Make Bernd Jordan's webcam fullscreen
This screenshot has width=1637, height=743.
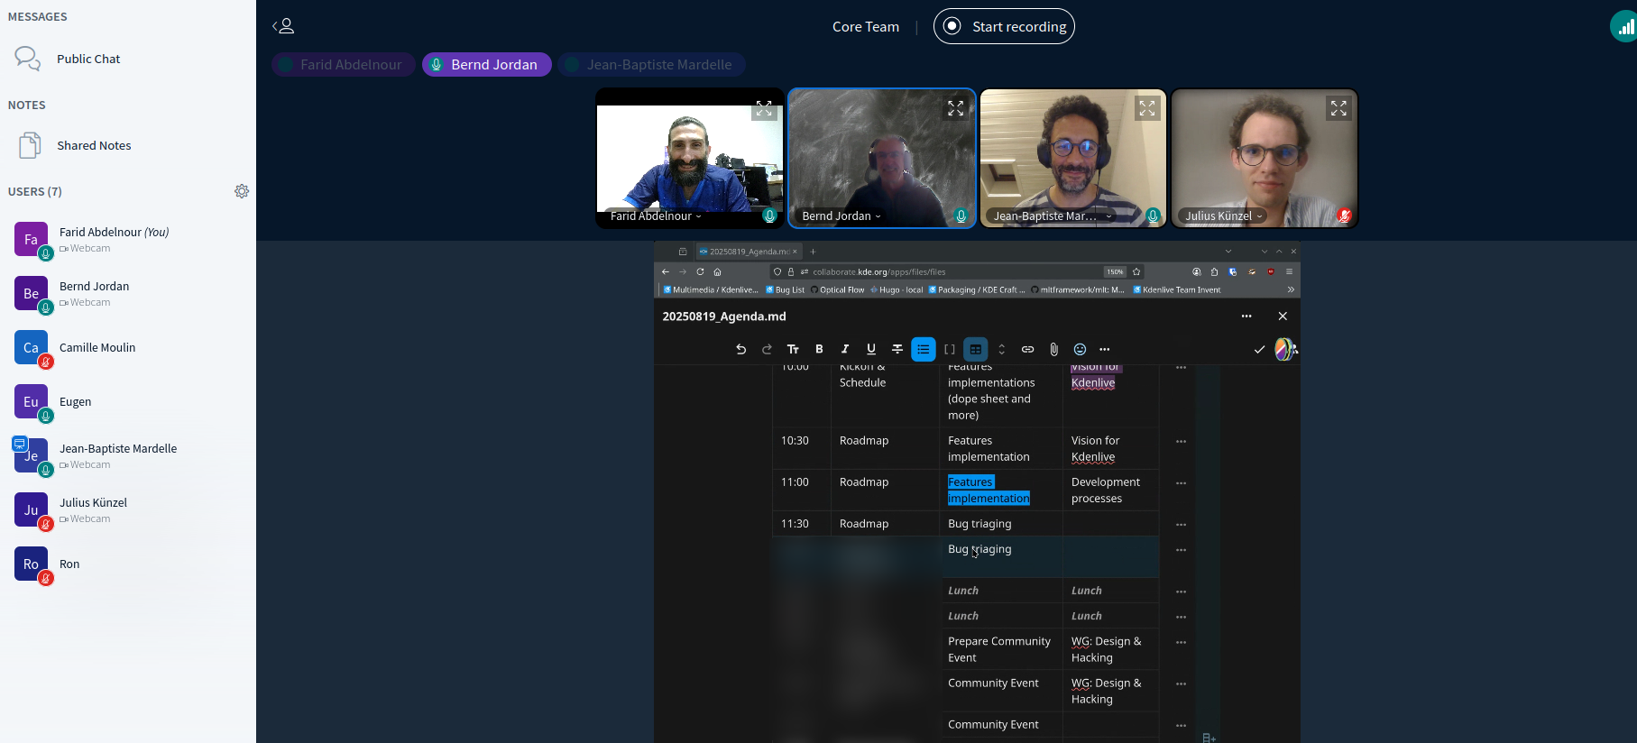click(x=955, y=109)
